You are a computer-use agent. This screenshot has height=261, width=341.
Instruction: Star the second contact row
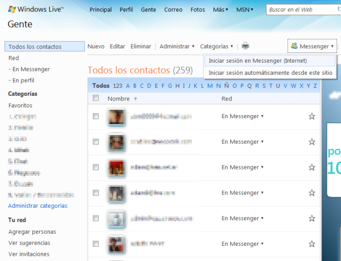(x=312, y=142)
